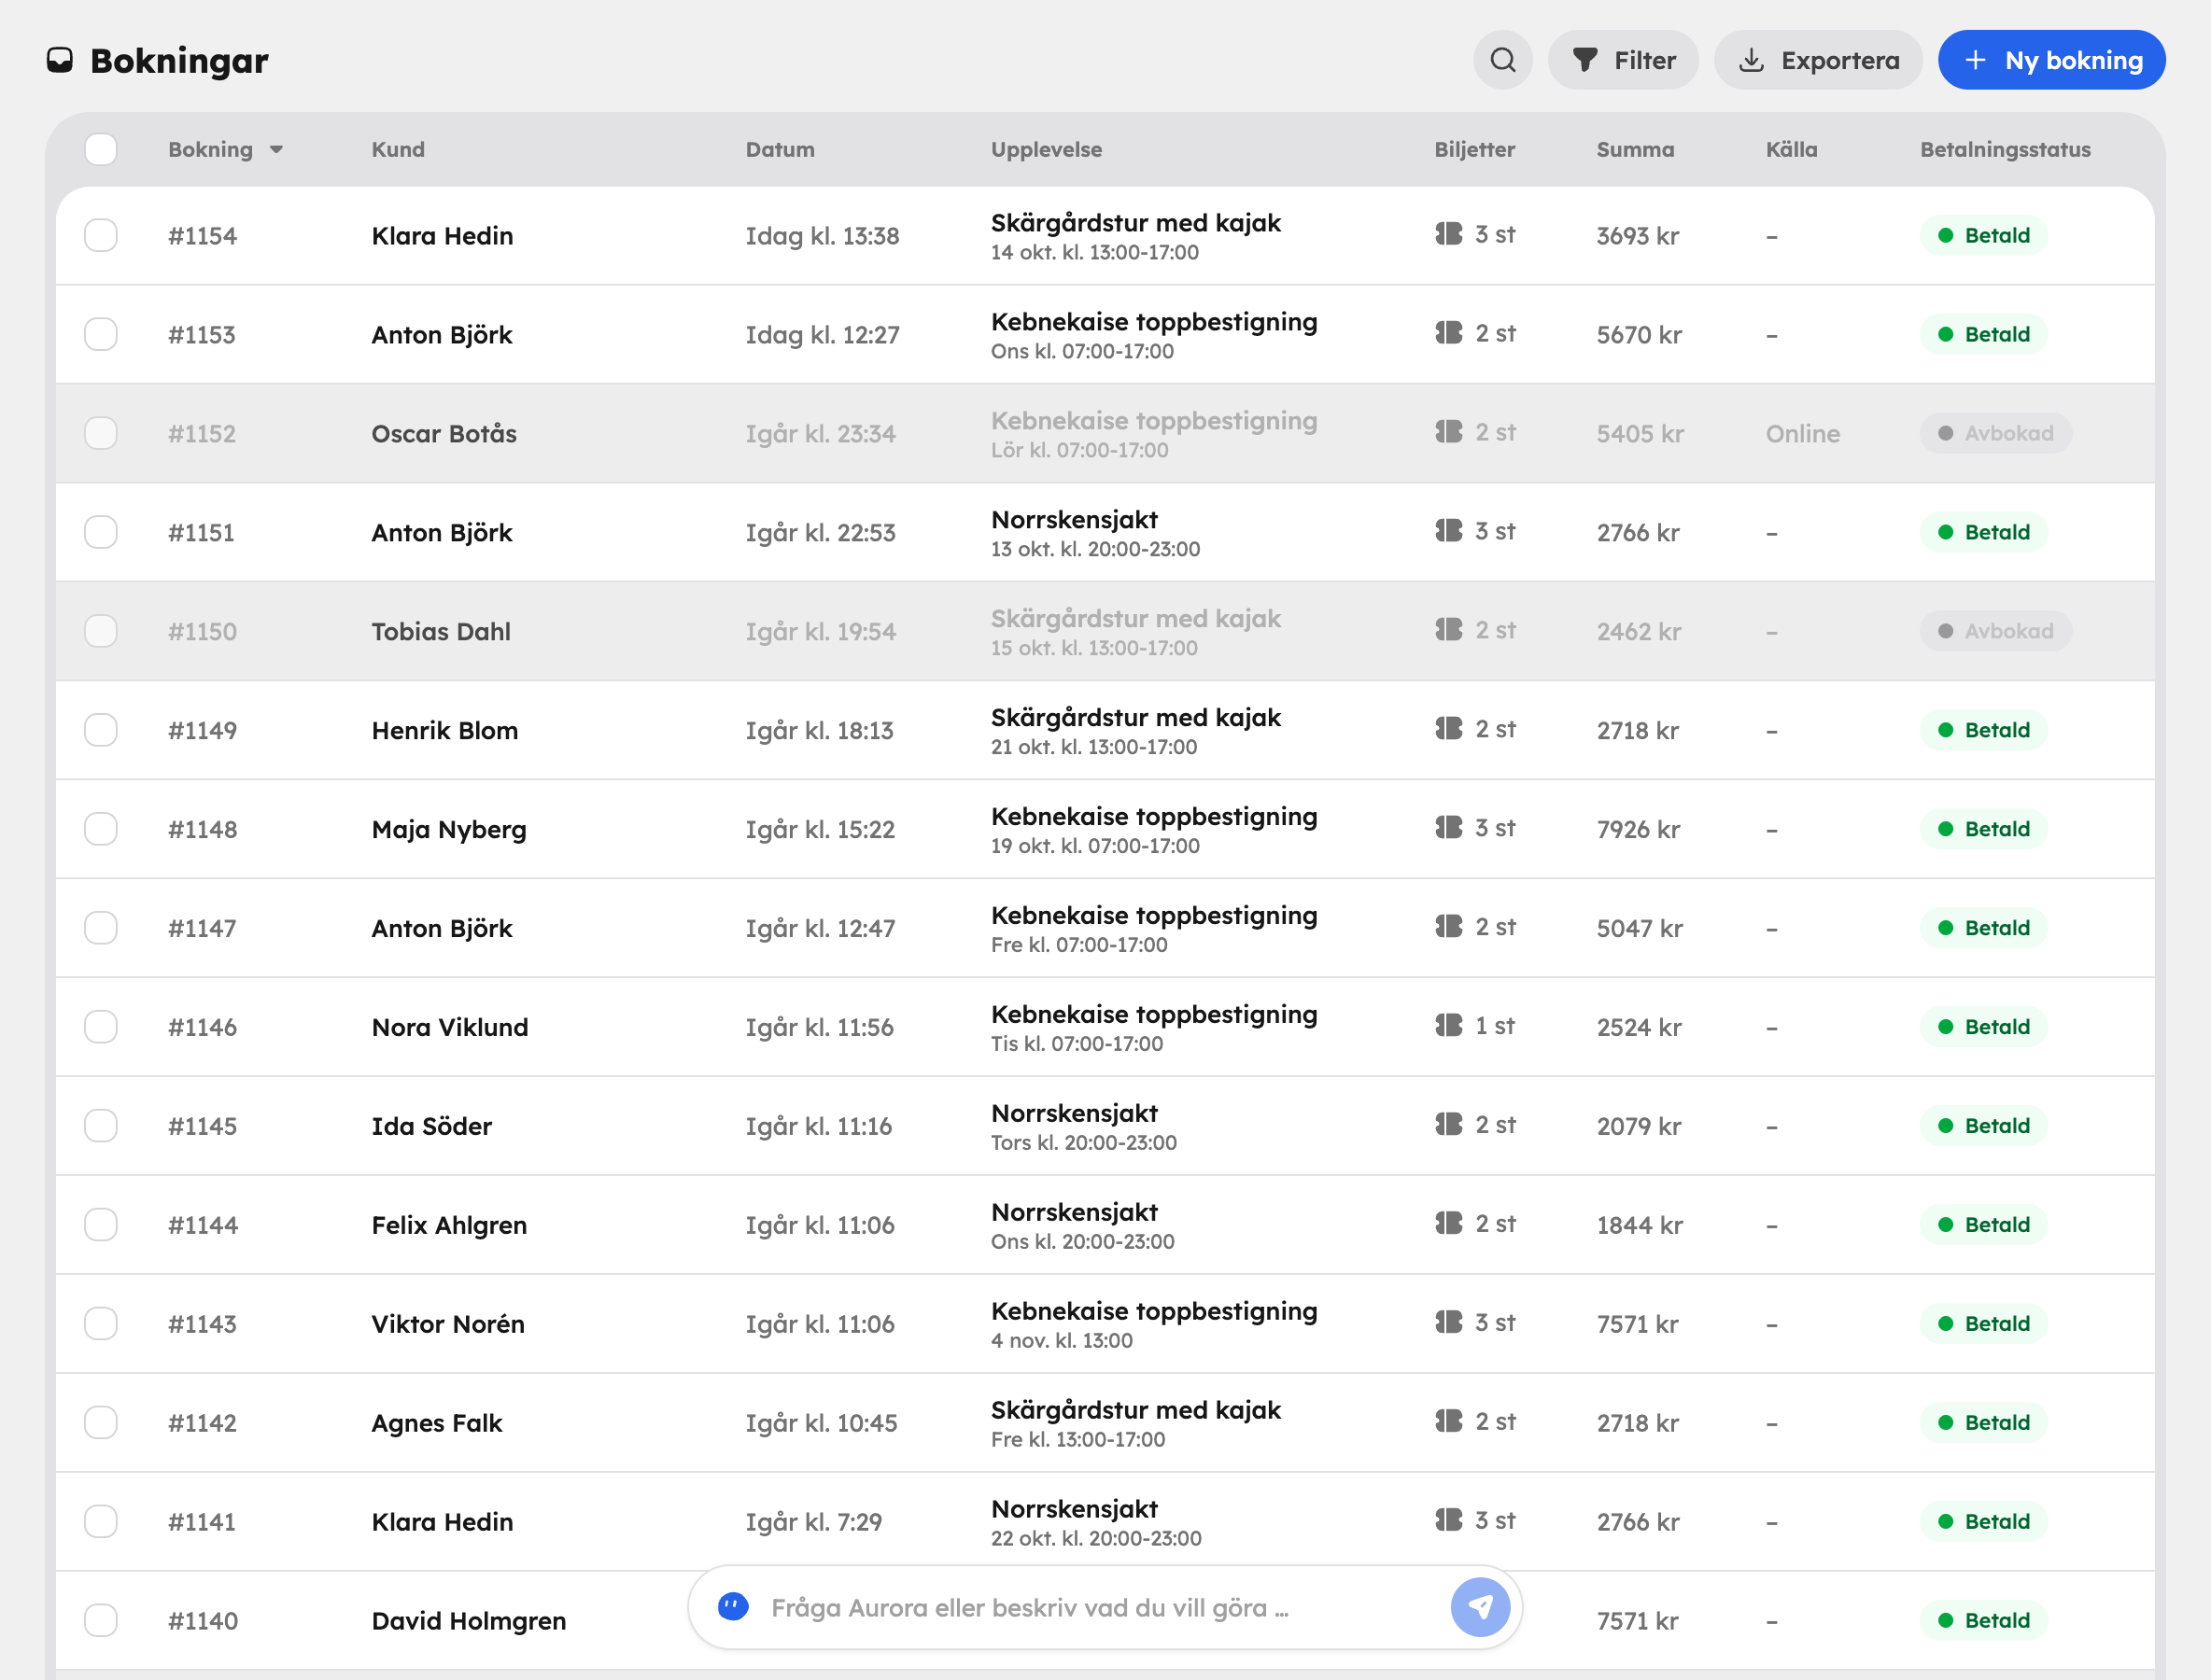Click the Betald status badge for #1154
The height and width of the screenshot is (1680, 2211).
[1983, 236]
